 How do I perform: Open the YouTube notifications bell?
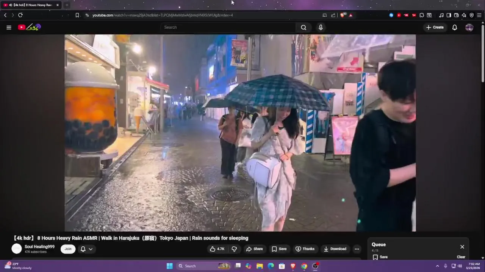click(455, 27)
